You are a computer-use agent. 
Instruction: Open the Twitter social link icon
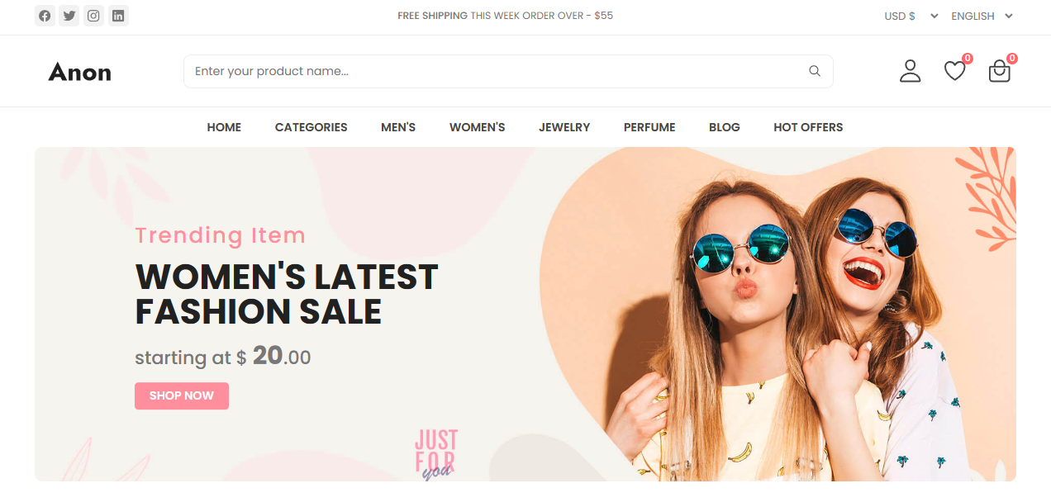pos(69,16)
